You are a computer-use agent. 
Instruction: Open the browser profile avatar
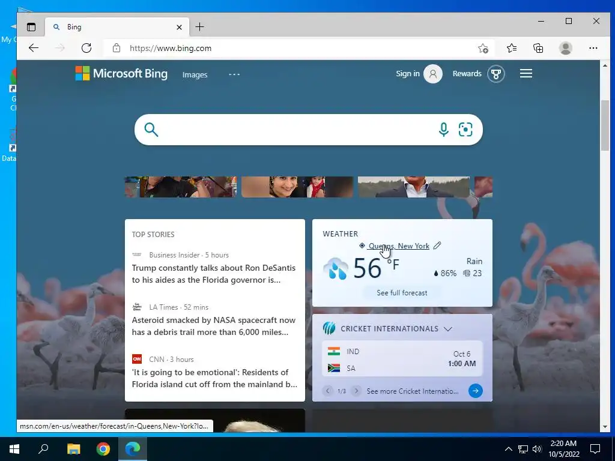[x=565, y=48]
